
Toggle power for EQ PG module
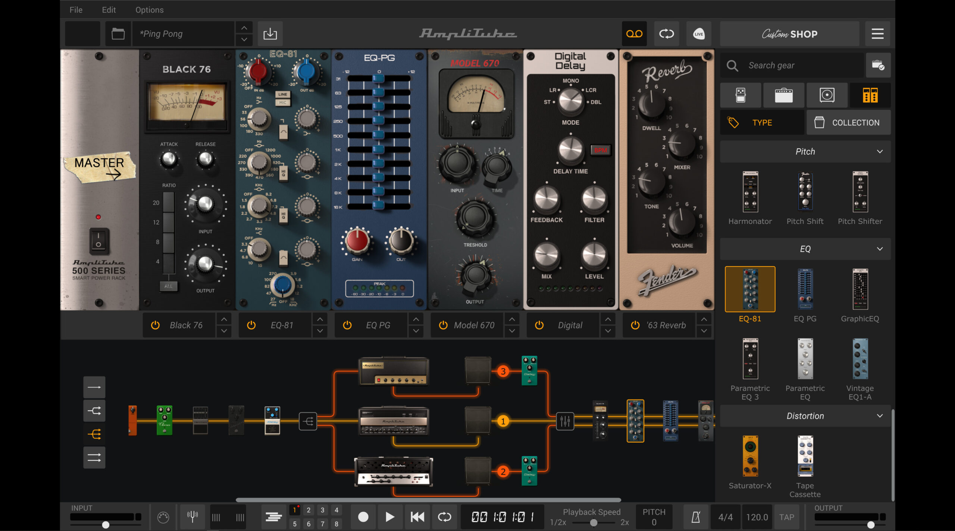coord(347,325)
